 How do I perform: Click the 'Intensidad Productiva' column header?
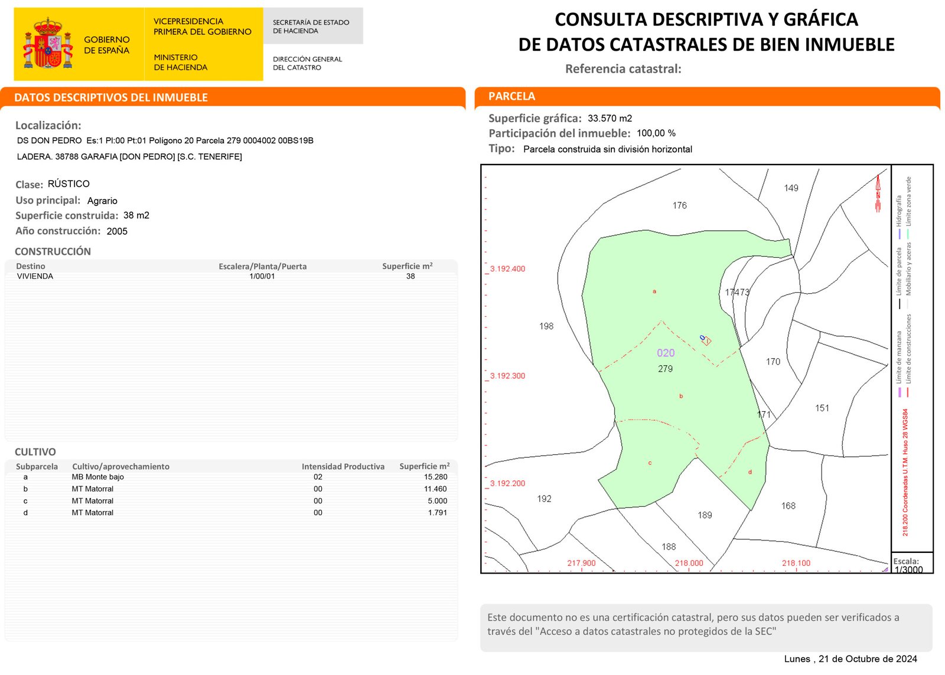click(343, 466)
